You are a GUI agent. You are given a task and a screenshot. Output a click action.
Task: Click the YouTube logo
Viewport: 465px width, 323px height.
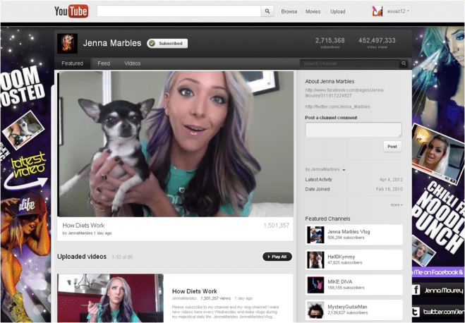pyautogui.click(x=71, y=11)
